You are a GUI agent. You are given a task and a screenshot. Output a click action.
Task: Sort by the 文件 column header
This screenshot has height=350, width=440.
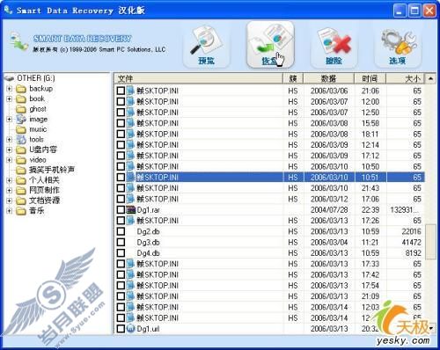[x=198, y=78]
